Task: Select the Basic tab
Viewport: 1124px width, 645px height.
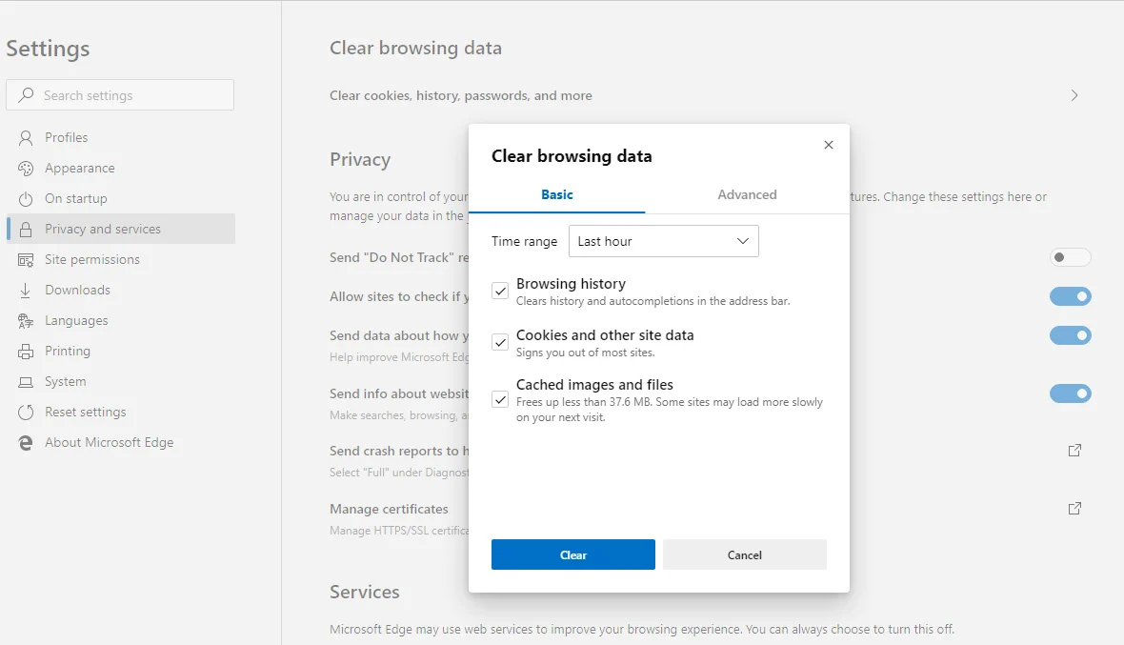Action: click(x=557, y=194)
